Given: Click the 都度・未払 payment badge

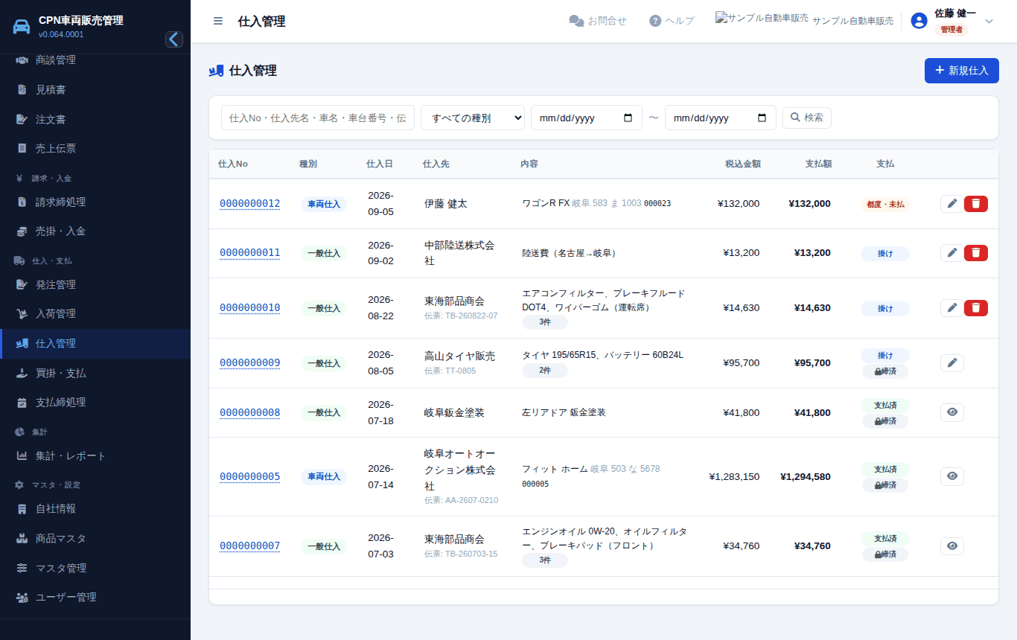Looking at the screenshot, I should [885, 204].
